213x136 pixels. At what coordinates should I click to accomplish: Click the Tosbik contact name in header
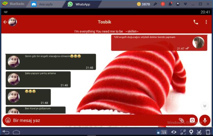[x=104, y=22]
